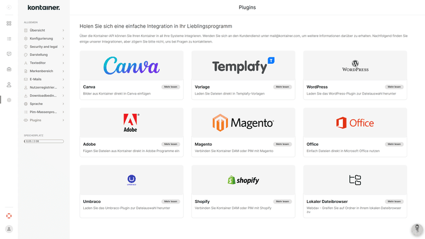Click the user account icon at bottom left
The height and width of the screenshot is (239, 425).
[x=9, y=229]
